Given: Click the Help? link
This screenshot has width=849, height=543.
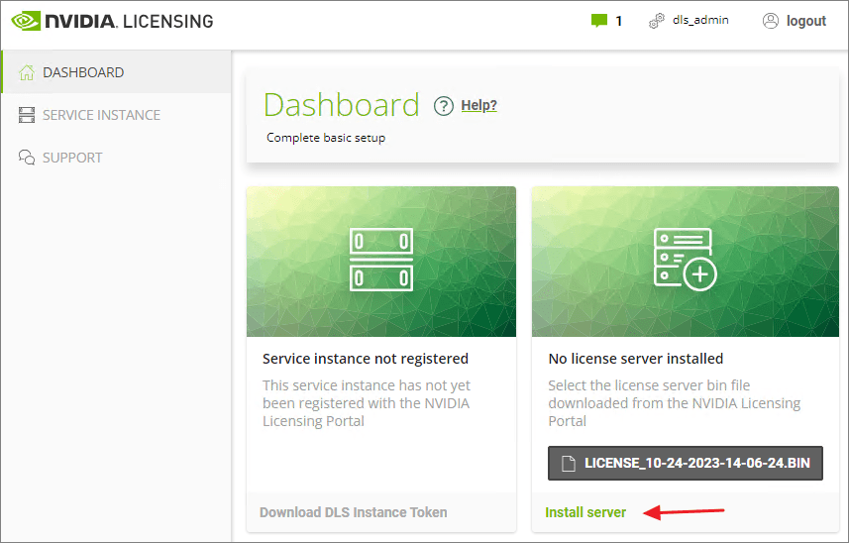Looking at the screenshot, I should (478, 105).
